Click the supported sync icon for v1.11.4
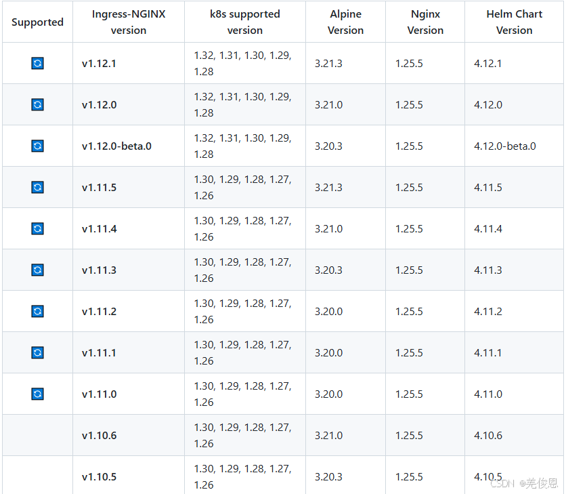The width and height of the screenshot is (566, 494). click(x=37, y=229)
